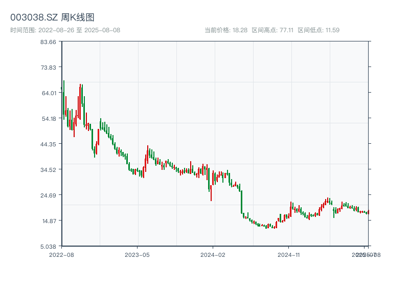Click the long green drop candle after 2024-02
The width and height of the screenshot is (409, 307).
tap(241, 202)
